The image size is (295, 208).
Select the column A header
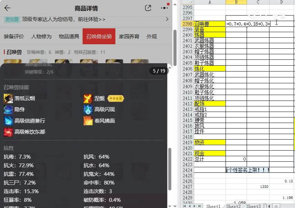(x=210, y=2)
